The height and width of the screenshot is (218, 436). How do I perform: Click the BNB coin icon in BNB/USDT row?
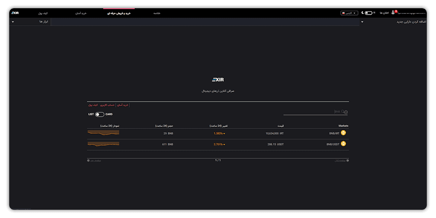(x=343, y=143)
